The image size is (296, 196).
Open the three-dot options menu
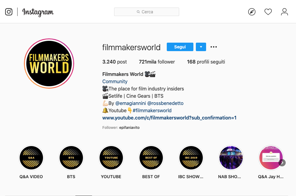coord(213,47)
